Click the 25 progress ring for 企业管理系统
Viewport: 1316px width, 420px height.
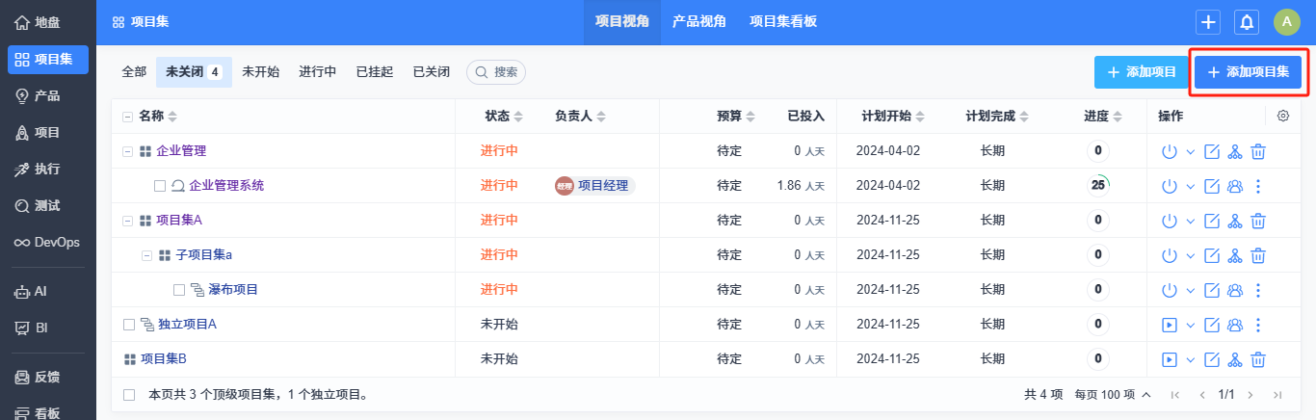(1097, 186)
